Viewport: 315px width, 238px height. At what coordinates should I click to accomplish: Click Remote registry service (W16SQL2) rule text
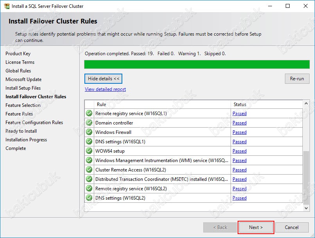click(x=131, y=189)
